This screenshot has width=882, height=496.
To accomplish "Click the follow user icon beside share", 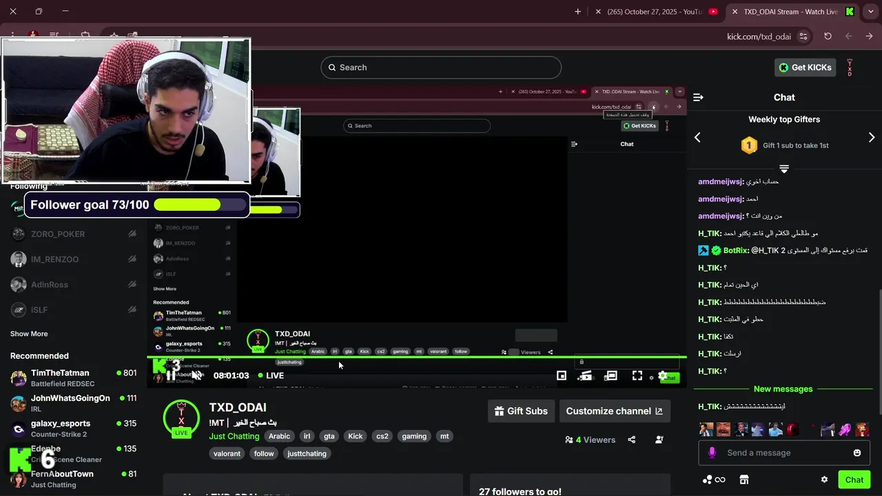I will tap(659, 440).
